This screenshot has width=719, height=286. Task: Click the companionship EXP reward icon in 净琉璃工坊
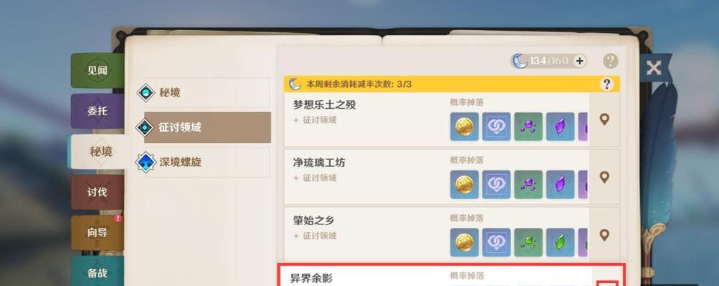[496, 184]
